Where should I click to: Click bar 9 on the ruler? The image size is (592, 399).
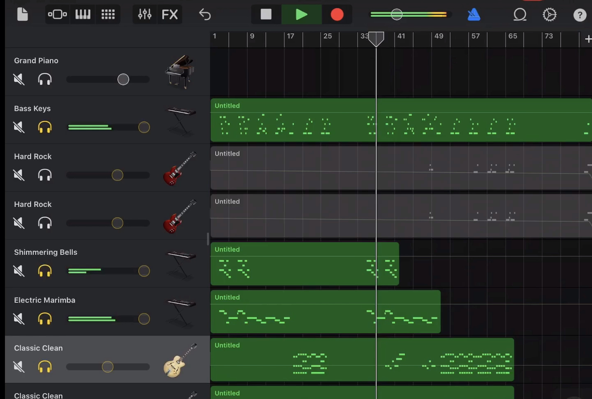(252, 36)
